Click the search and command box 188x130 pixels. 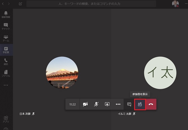pos(91,4)
